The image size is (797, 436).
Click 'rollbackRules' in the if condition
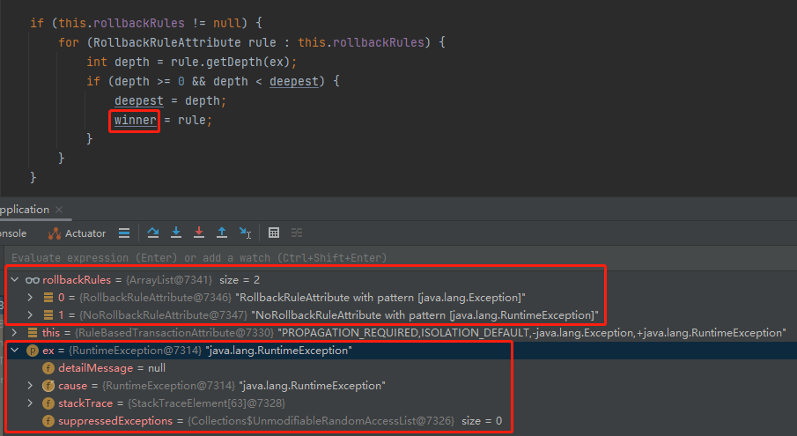pos(139,23)
